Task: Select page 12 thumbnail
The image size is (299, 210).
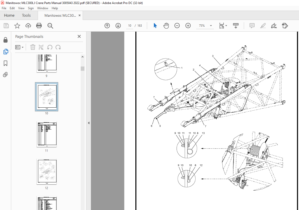Action: click(46, 172)
